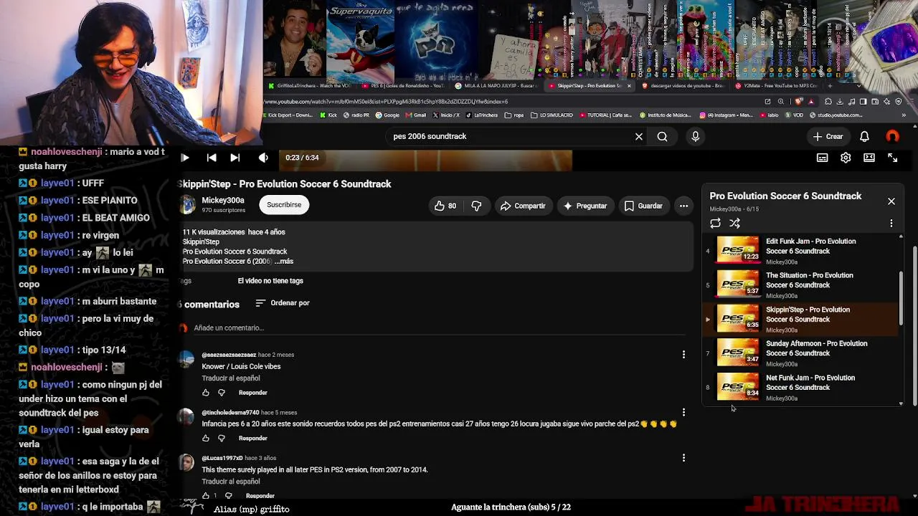Open options for saezsaezsaezsaez comment
This screenshot has height=516, width=918.
[x=683, y=355]
